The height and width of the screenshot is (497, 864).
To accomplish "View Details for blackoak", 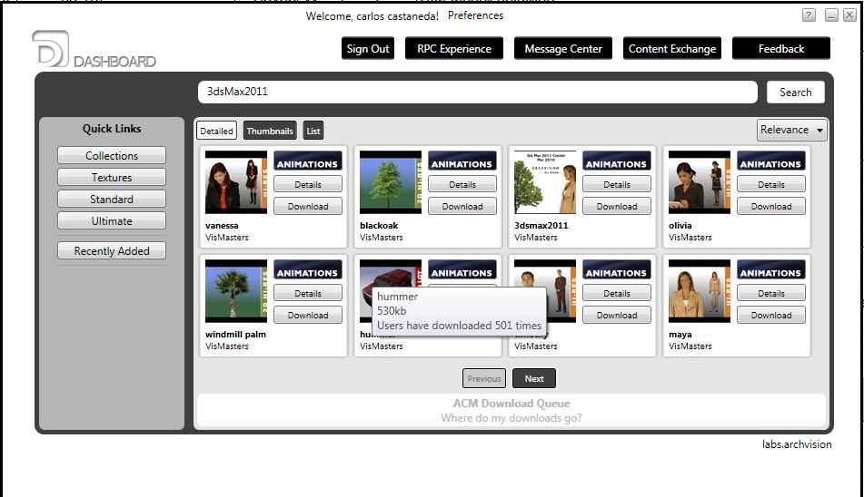I will pos(462,184).
